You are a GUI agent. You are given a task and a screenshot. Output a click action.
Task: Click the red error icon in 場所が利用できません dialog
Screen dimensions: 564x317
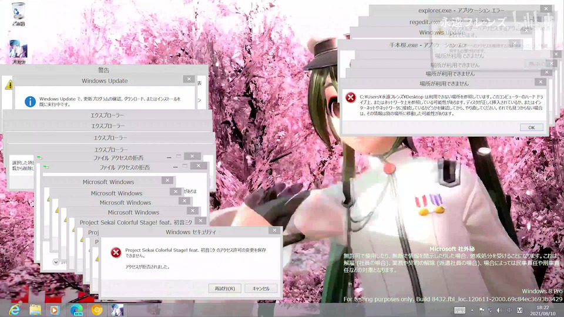pyautogui.click(x=351, y=97)
